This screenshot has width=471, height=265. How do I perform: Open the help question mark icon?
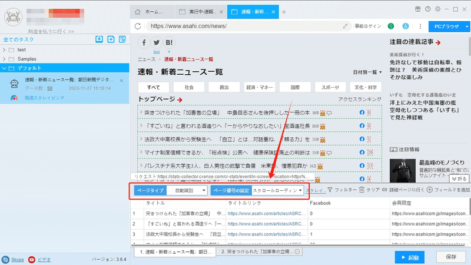pos(428,9)
